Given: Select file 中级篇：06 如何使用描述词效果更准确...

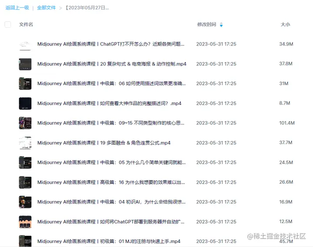Looking at the screenshot, I should (112, 83).
